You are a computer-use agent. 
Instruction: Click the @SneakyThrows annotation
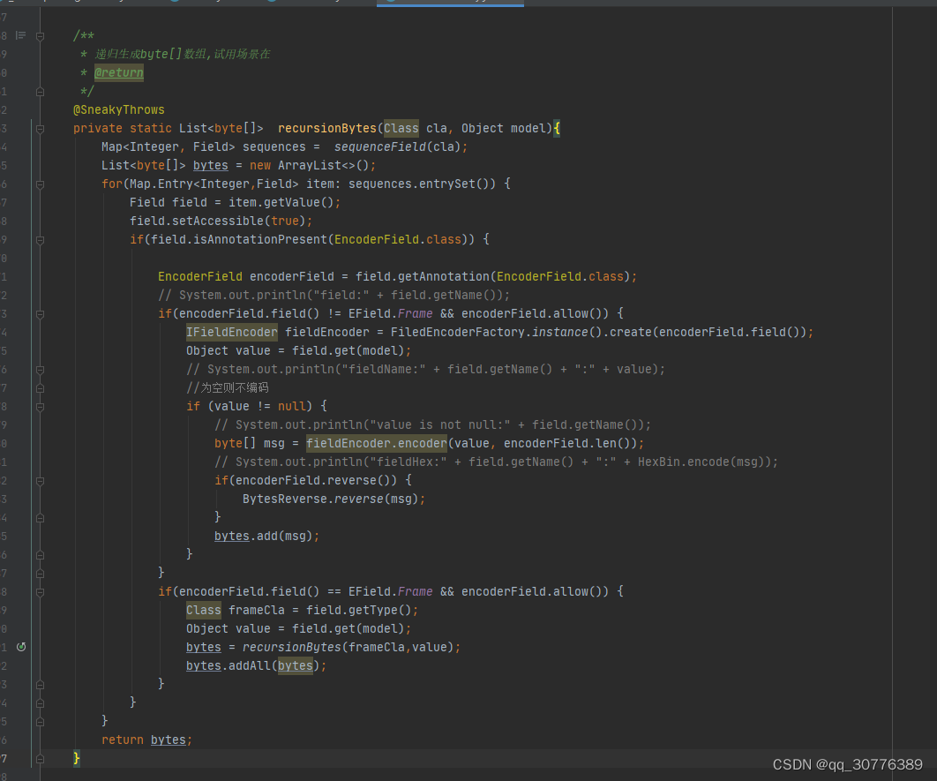tap(119, 110)
